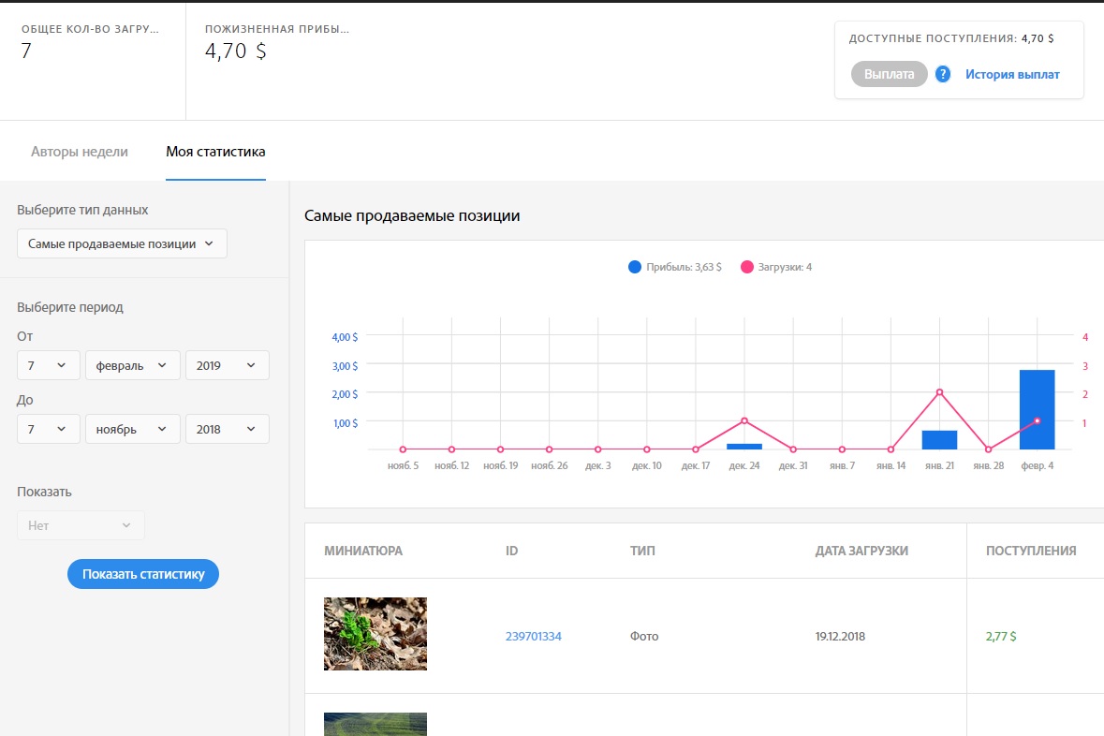Switch to the Авторы недели tab
The height and width of the screenshot is (736, 1104).
point(80,152)
